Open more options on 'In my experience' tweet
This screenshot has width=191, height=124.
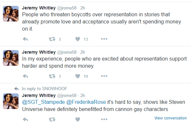point(104,76)
